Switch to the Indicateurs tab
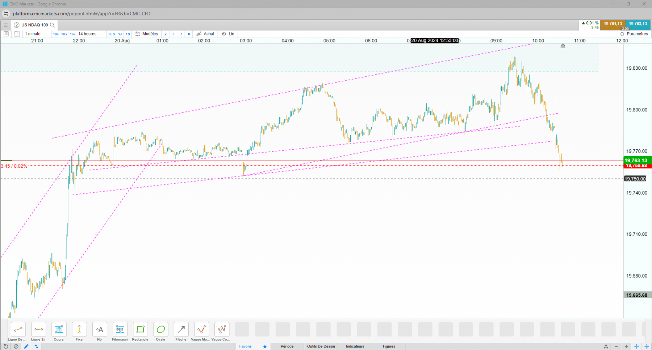 tap(355, 346)
